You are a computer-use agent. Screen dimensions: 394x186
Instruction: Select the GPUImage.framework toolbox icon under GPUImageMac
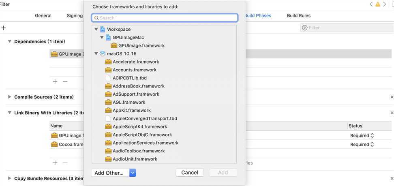pos(114,45)
